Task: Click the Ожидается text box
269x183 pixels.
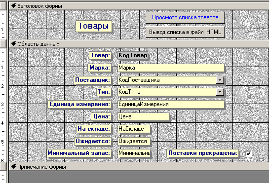Action: pos(134,141)
